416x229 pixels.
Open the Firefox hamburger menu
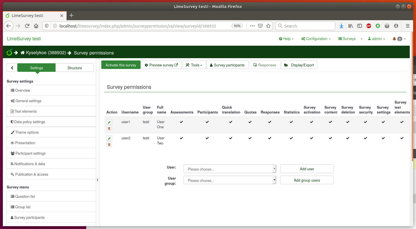click(408, 26)
